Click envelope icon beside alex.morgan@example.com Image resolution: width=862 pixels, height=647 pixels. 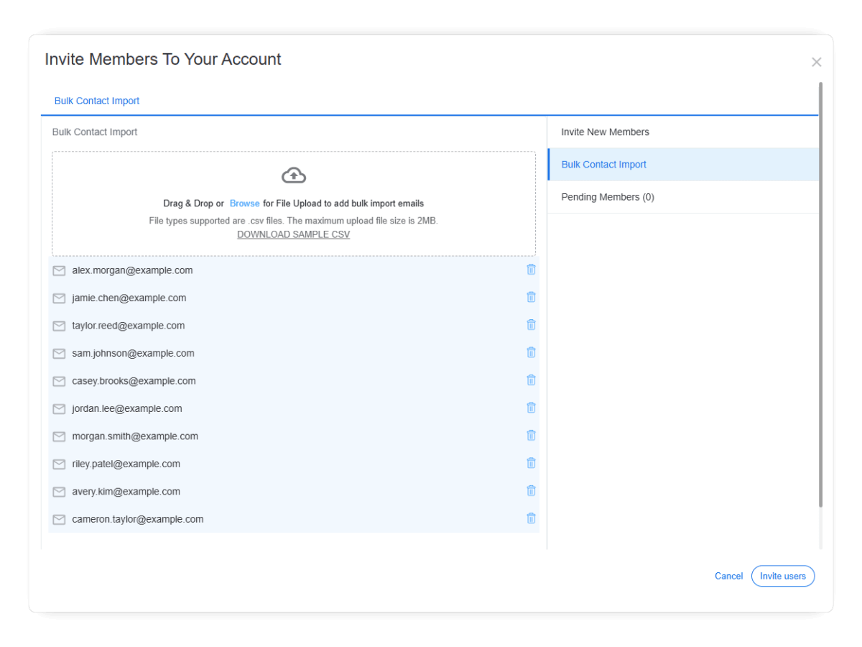[x=59, y=271]
